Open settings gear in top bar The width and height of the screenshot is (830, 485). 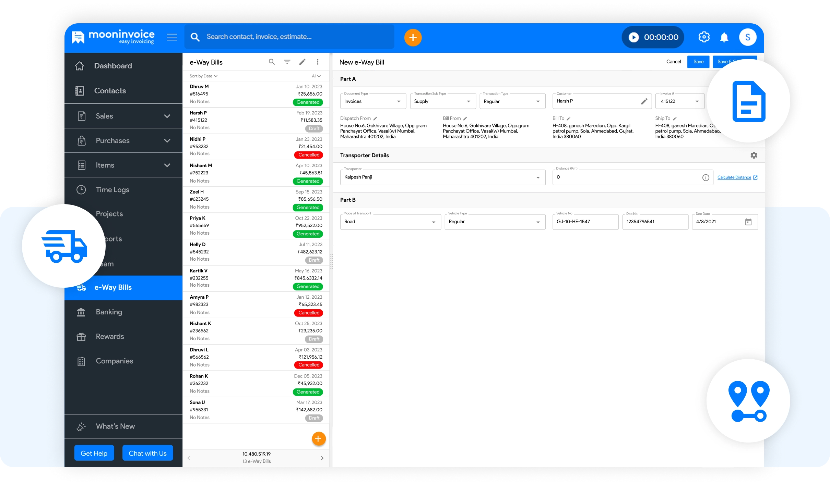pyautogui.click(x=704, y=37)
